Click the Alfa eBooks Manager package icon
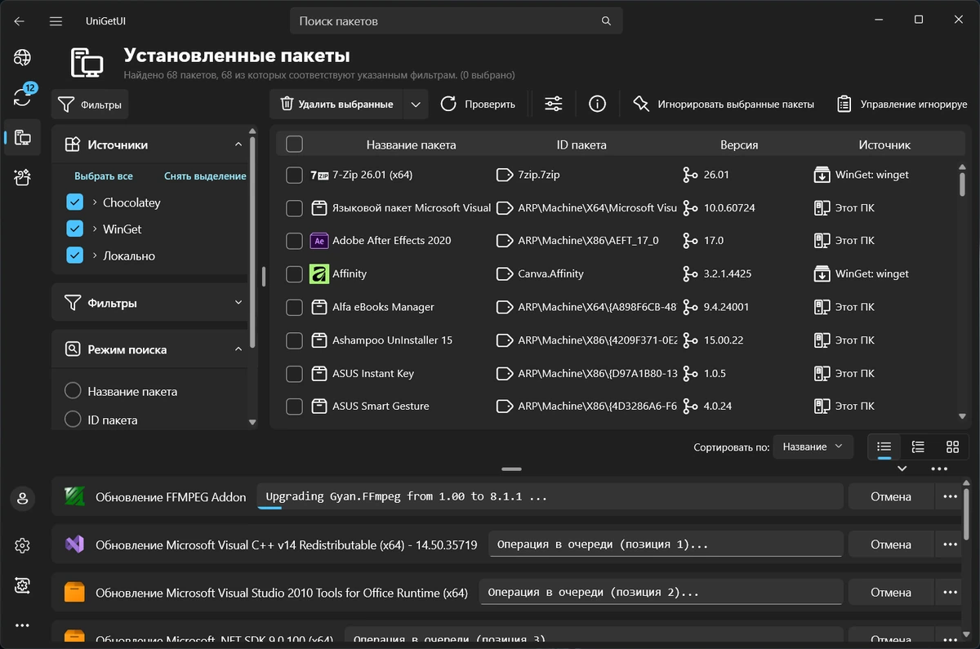Image resolution: width=980 pixels, height=649 pixels. (x=319, y=307)
